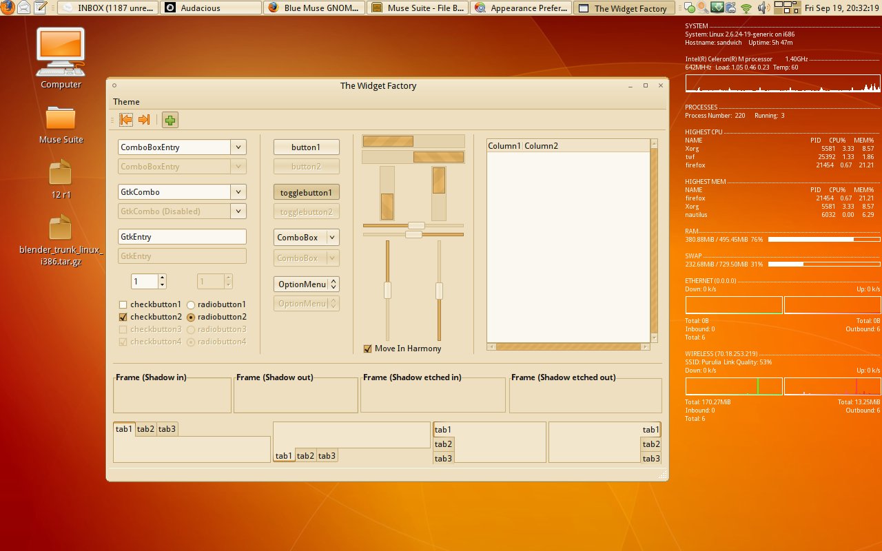882x551 pixels.
Task: Select radiobutton2
Action: click(x=191, y=317)
